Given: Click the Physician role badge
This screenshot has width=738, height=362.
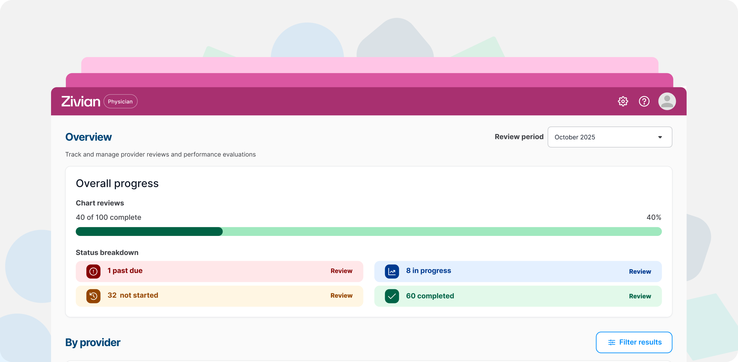Looking at the screenshot, I should 120,102.
